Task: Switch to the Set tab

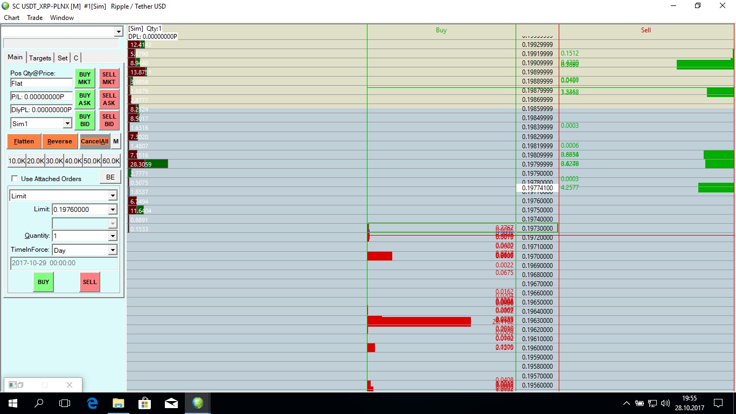Action: 63,58
